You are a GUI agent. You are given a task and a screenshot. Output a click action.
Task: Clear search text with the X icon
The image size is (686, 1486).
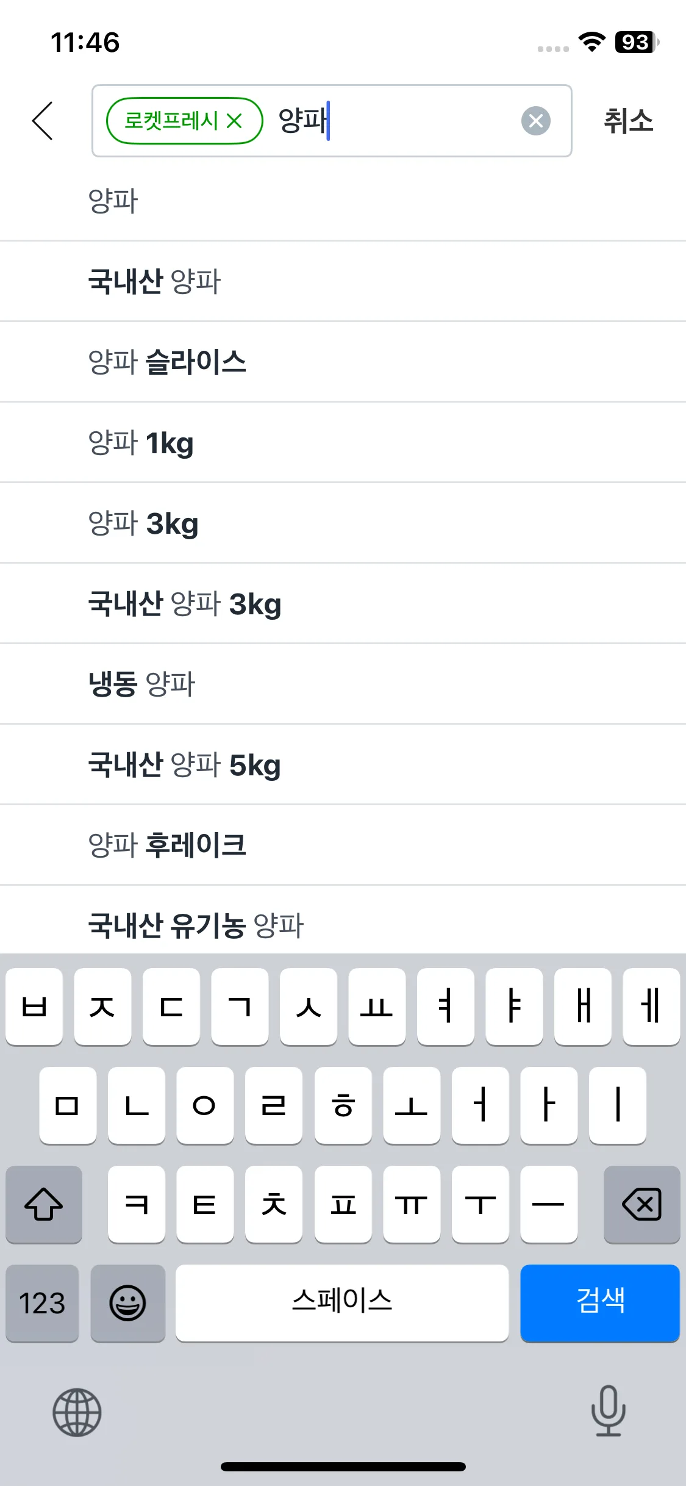(x=535, y=121)
